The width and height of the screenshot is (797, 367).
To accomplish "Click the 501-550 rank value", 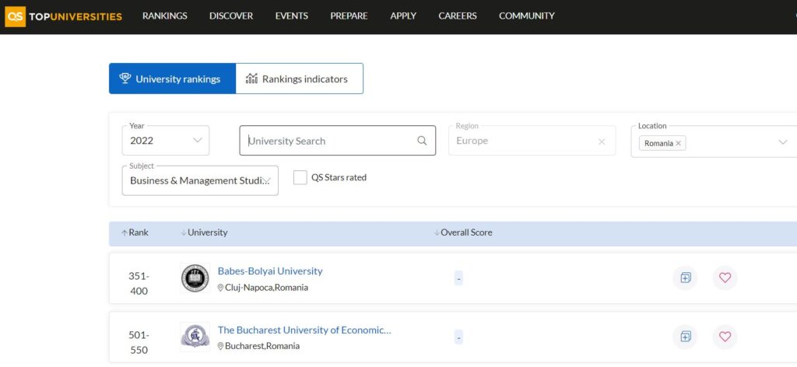I will 139,343.
